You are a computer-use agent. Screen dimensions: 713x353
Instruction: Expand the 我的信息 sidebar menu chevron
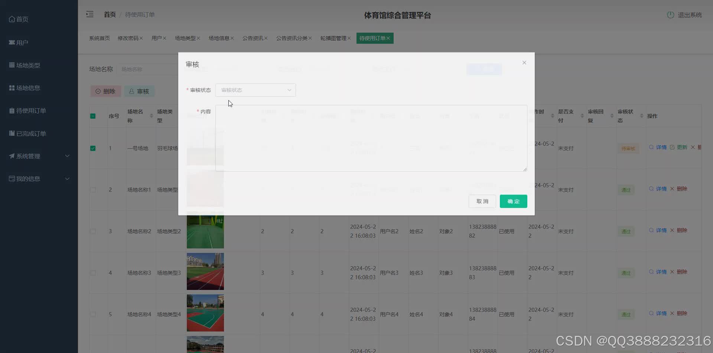click(67, 179)
